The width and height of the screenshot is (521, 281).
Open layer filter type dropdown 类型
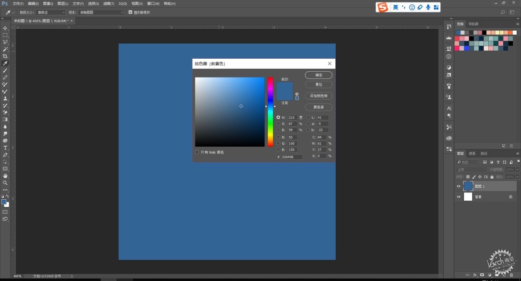[x=468, y=162]
